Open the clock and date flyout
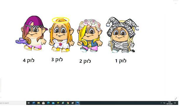Viewport: 191px width, 107px height. (x=170, y=103)
